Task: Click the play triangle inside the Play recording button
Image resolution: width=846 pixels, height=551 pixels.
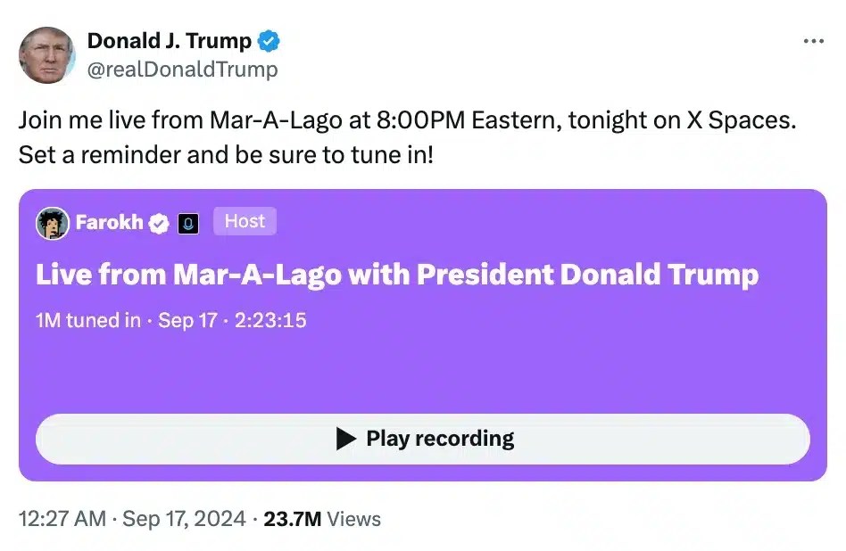Action: pyautogui.click(x=344, y=438)
